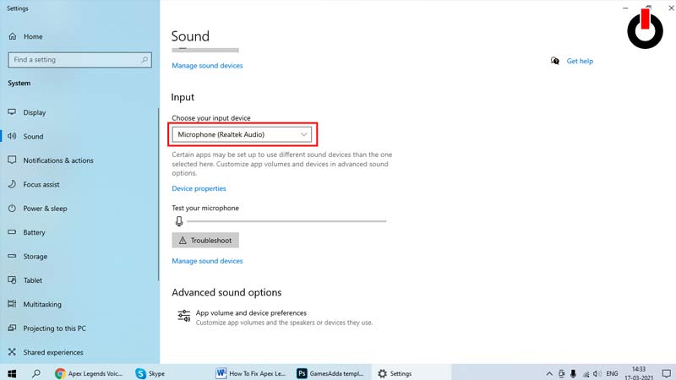The width and height of the screenshot is (676, 380).
Task: Click the Power & sleep icon
Action: coord(12,208)
